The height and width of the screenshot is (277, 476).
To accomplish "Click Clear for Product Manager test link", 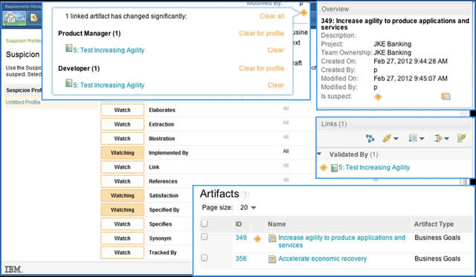I will [276, 50].
